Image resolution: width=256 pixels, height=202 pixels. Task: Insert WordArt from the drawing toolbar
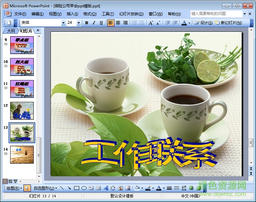coord(106,188)
